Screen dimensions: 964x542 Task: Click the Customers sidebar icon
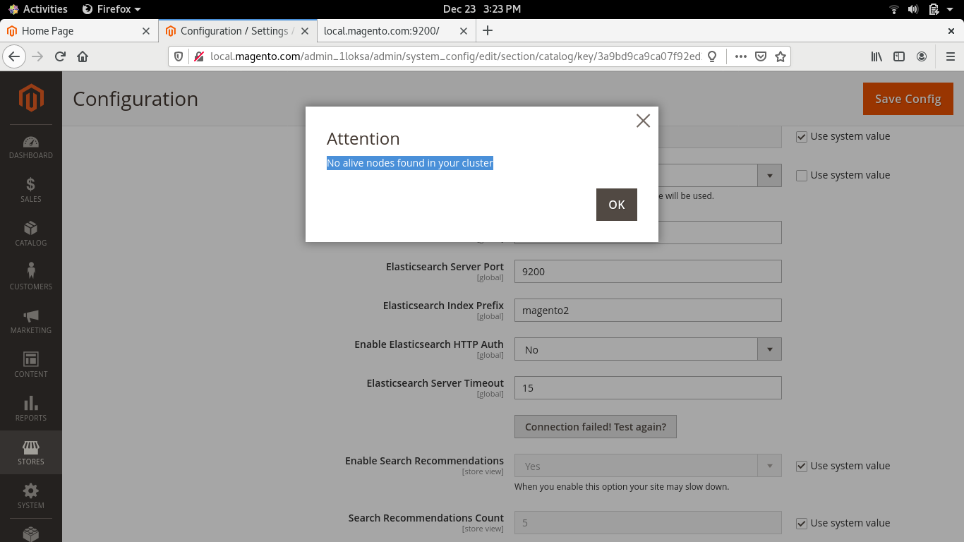[x=30, y=277]
